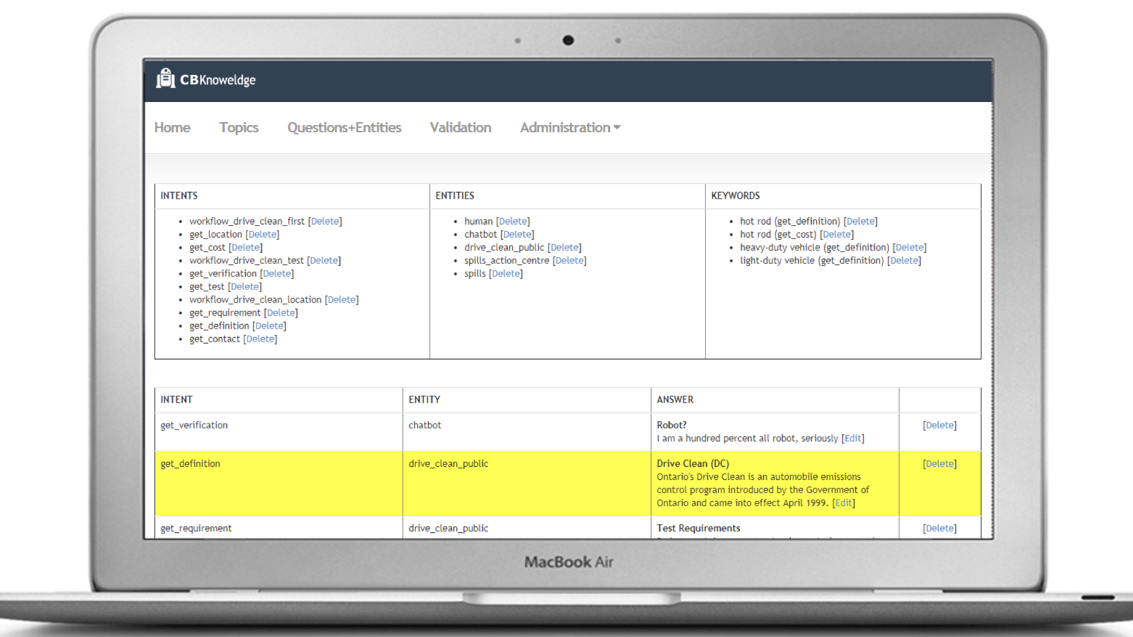Screen dimensions: 1133x637
Task: Switch to the Validation page
Action: (x=460, y=127)
